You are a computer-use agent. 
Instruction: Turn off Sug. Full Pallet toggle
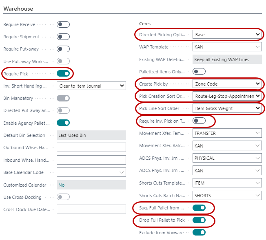(x=199, y=208)
